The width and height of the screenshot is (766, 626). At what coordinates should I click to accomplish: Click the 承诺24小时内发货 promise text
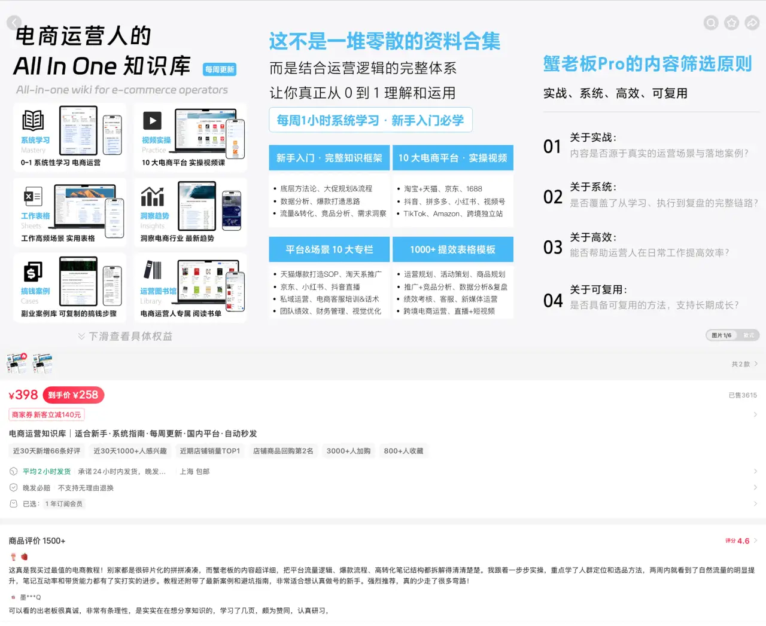click(x=121, y=471)
